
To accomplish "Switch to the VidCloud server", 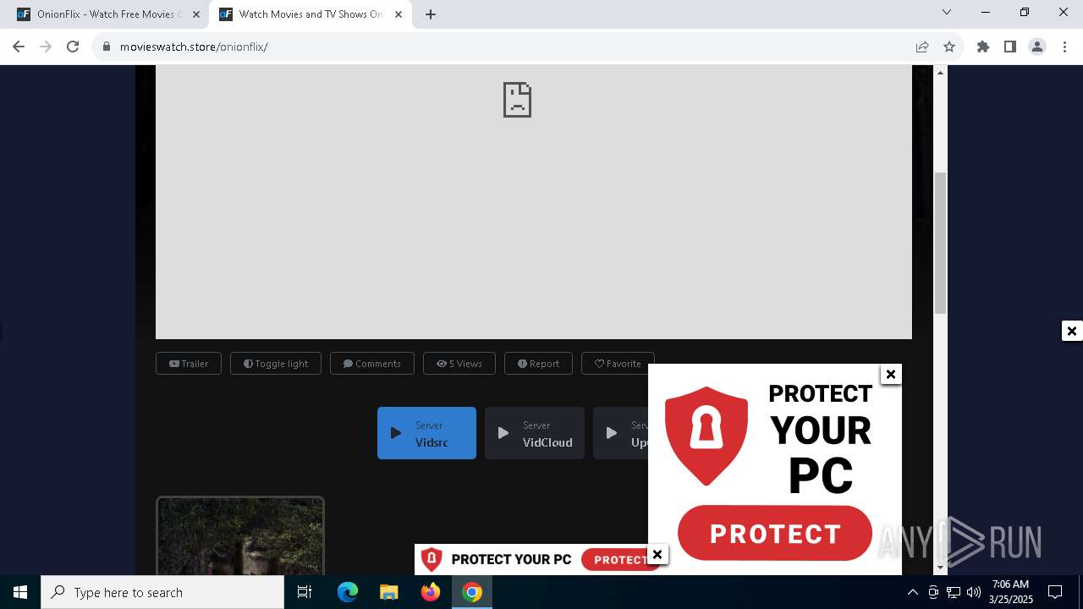I will 535,433.
